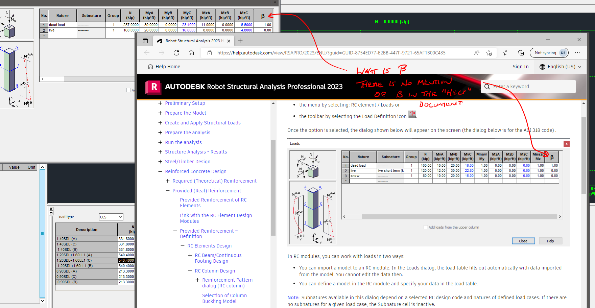Open the English (US) language dropdown
Image resolution: width=595 pixels, height=308 pixels.
point(560,67)
